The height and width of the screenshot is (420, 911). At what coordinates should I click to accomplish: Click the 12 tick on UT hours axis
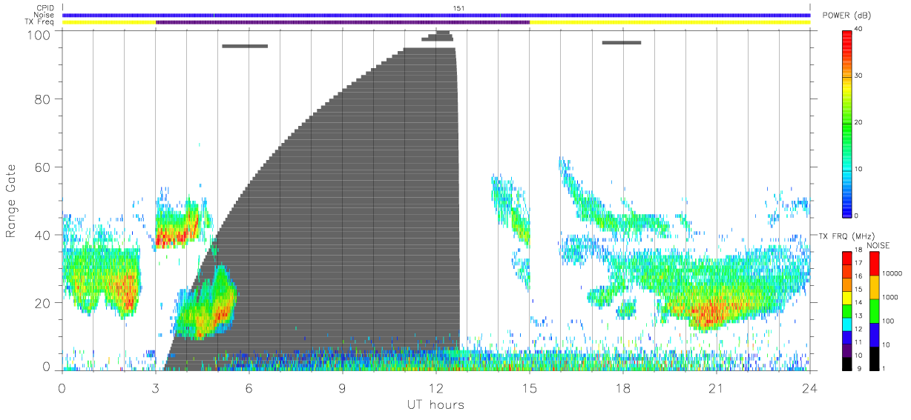[x=436, y=387]
